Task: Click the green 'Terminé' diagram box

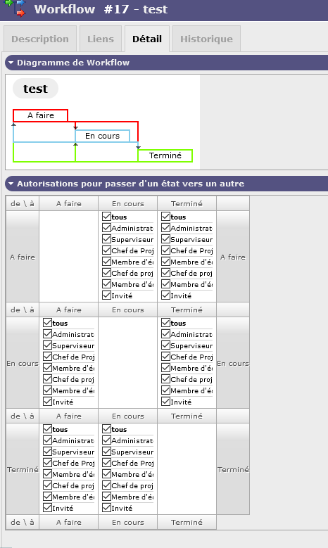Action: click(x=165, y=155)
